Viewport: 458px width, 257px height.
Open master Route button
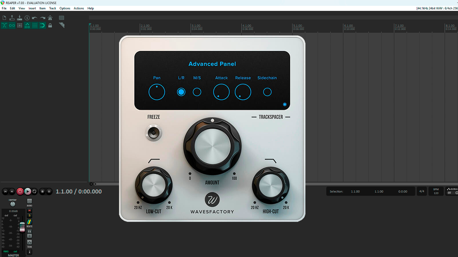click(30, 222)
